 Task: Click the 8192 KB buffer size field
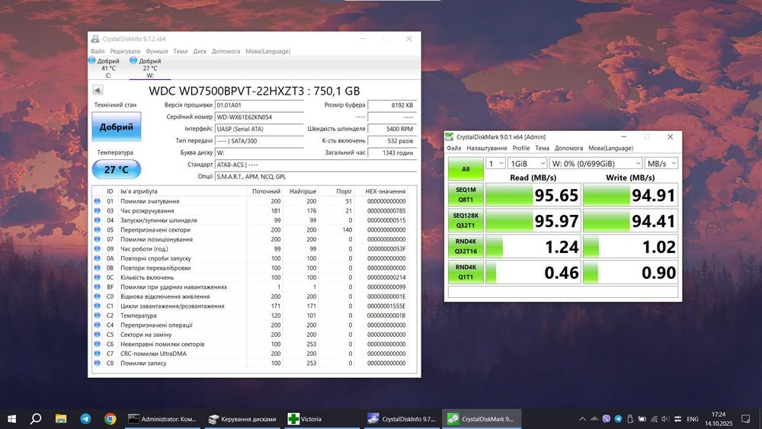[392, 105]
